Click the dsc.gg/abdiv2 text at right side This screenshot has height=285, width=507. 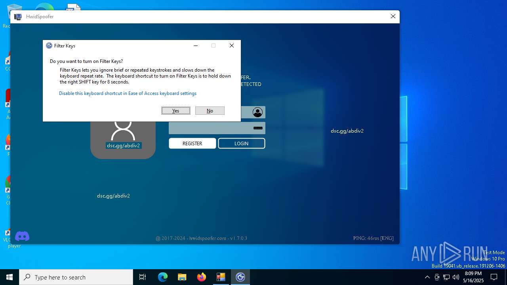click(x=347, y=131)
